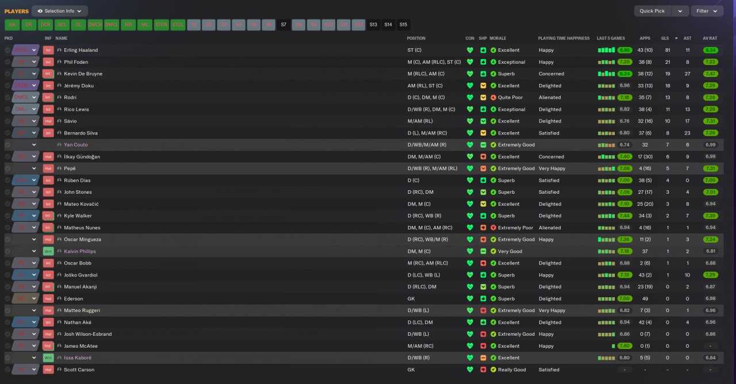The height and width of the screenshot is (384, 736).
Task: Click Mateo Kovačić's yellow condition heart
Action: click(x=470, y=204)
